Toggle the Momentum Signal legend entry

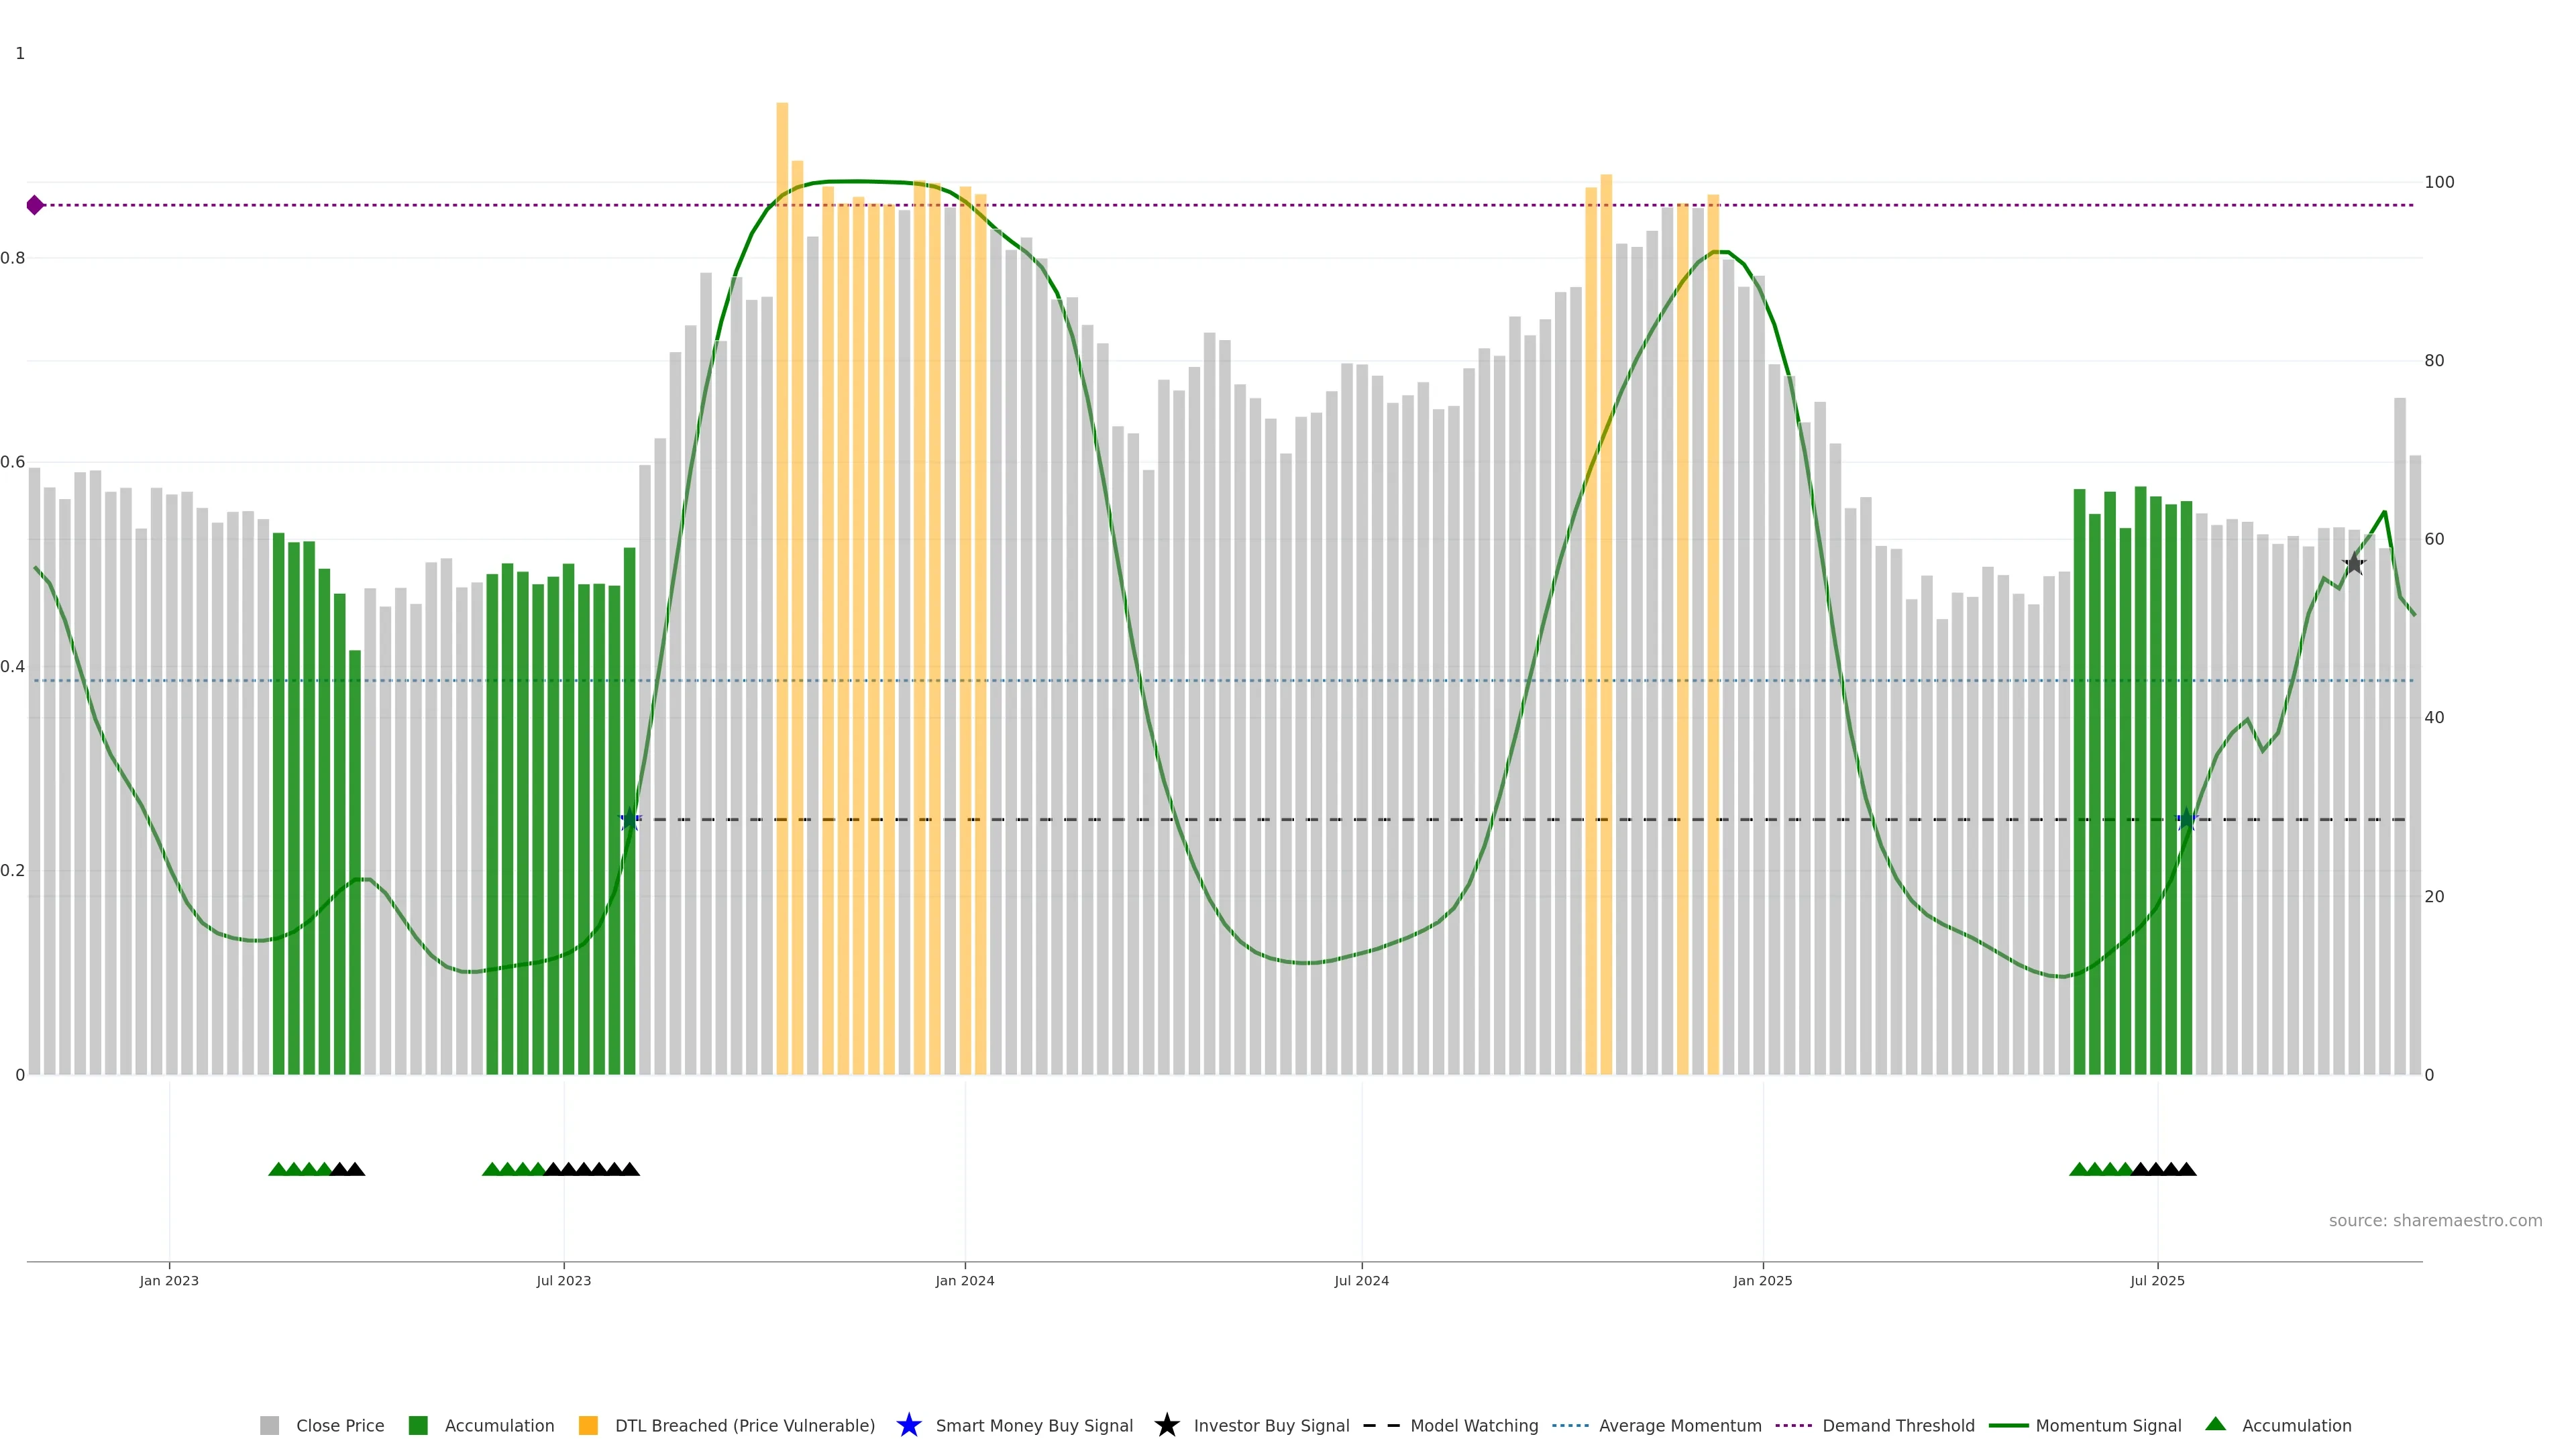[x=2107, y=1425]
